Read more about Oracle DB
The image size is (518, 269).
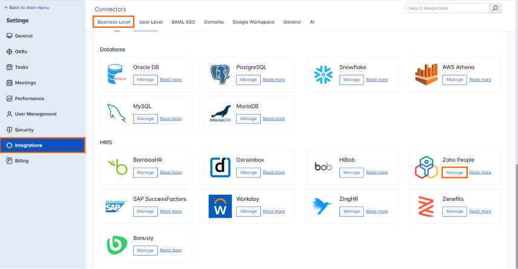point(171,80)
